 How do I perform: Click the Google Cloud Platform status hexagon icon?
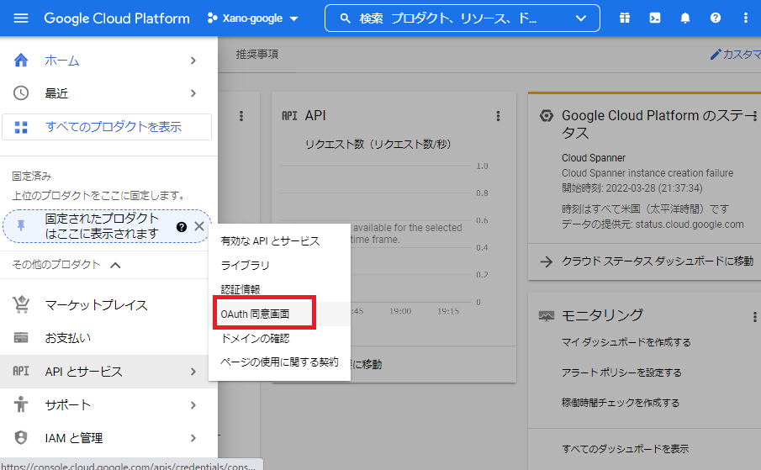tap(547, 116)
